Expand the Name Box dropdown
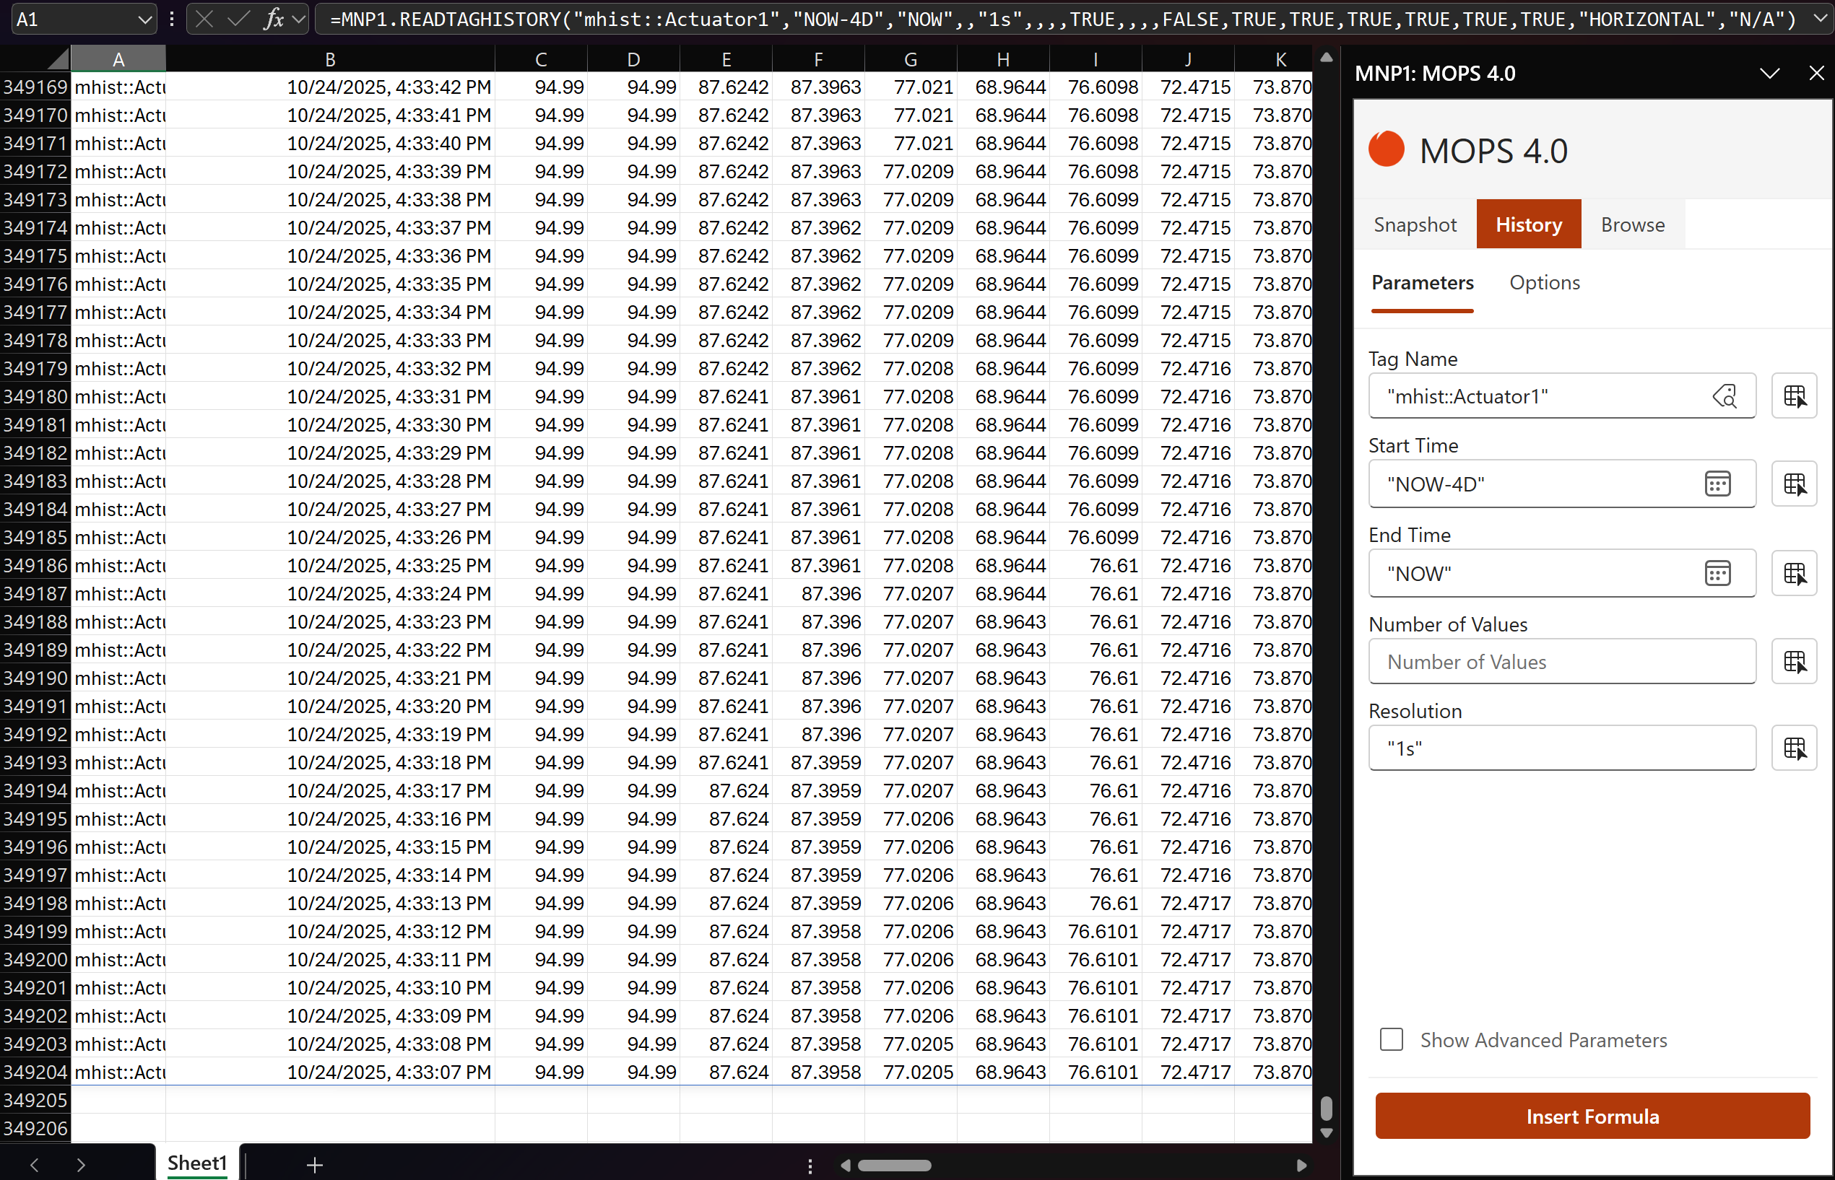 [x=144, y=19]
